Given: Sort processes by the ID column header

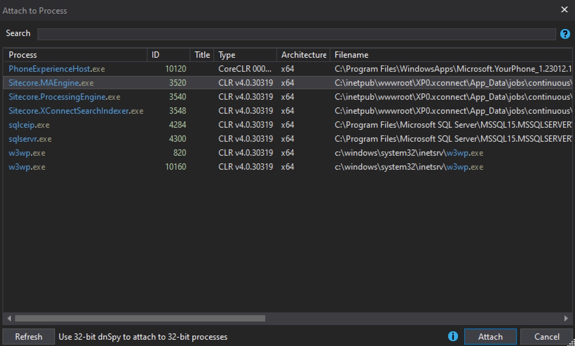Looking at the screenshot, I should 155,55.
